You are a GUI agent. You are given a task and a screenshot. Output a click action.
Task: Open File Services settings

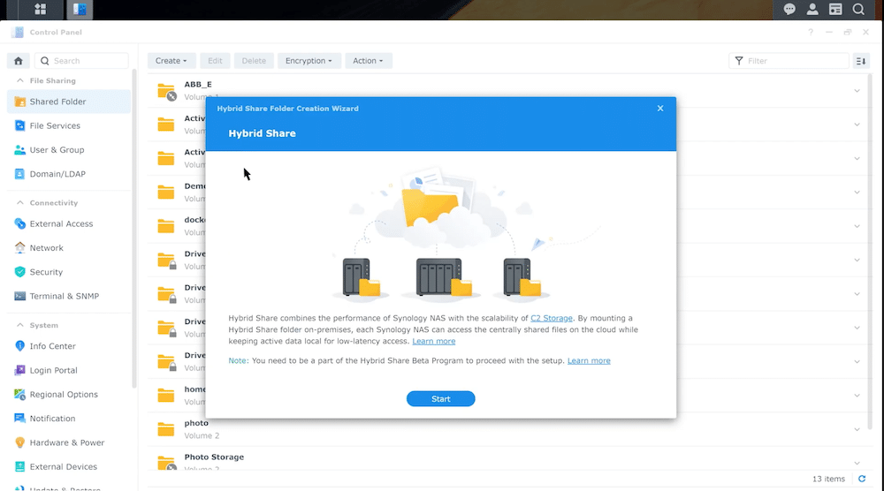tap(69, 125)
